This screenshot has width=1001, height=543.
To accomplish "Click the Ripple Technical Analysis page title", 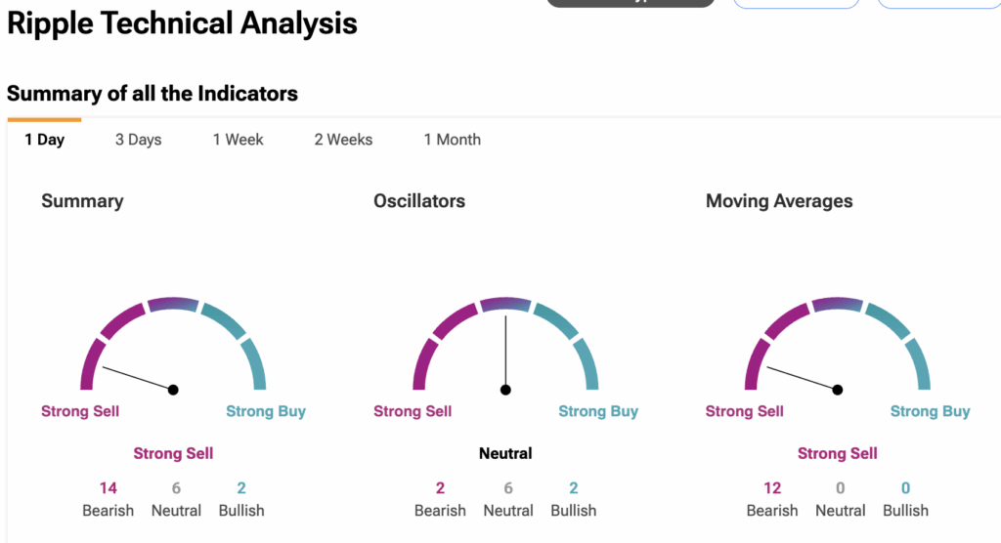I will (x=182, y=23).
